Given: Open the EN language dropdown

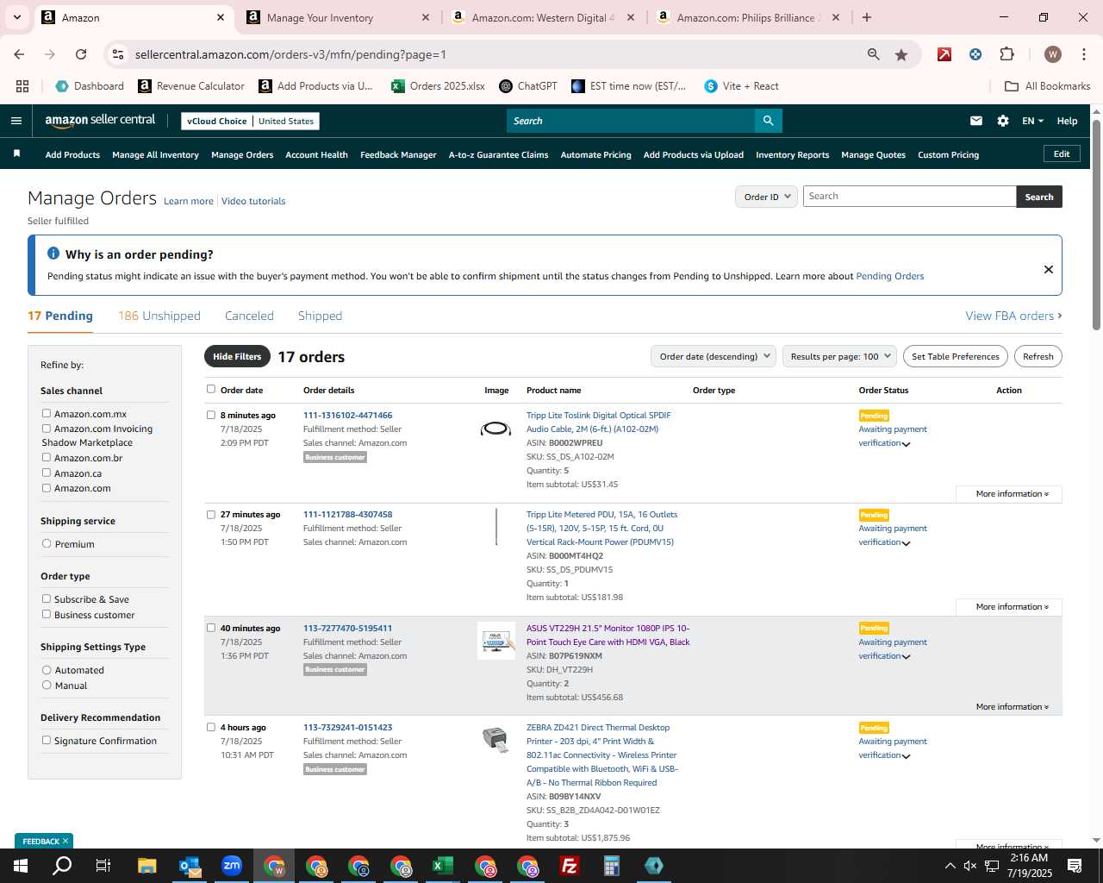Looking at the screenshot, I should 1032,121.
